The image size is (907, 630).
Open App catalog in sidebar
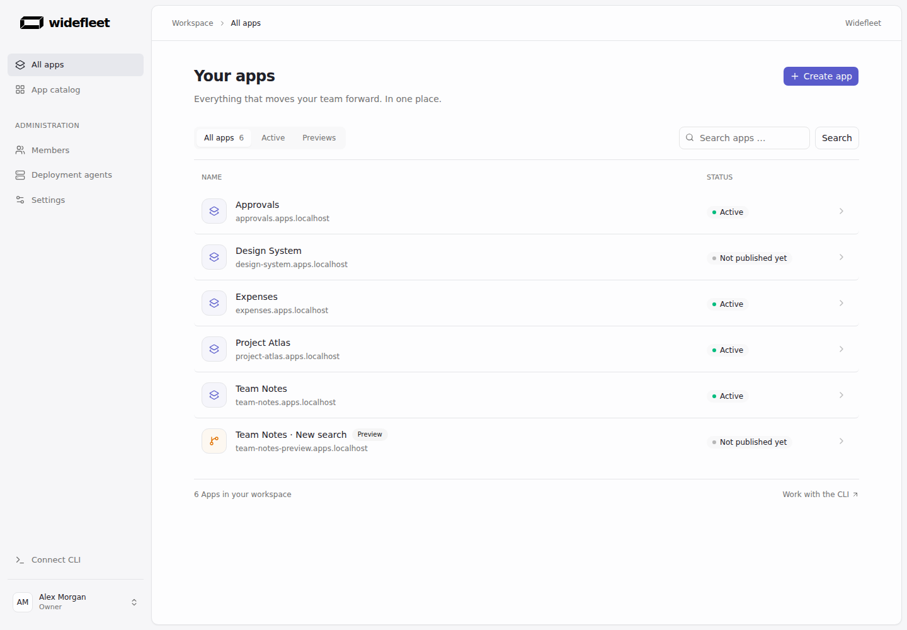pyautogui.click(x=76, y=90)
